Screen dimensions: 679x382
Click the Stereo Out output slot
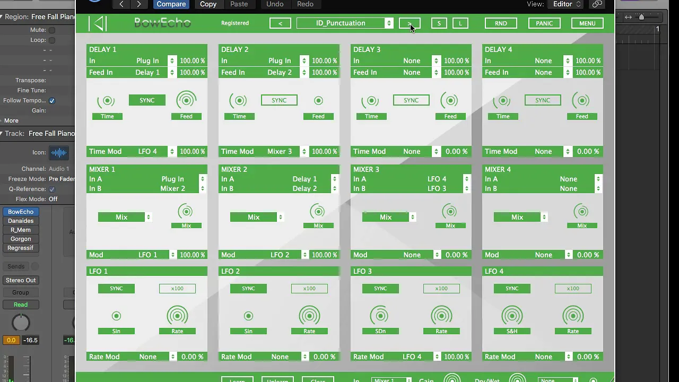coord(21,280)
